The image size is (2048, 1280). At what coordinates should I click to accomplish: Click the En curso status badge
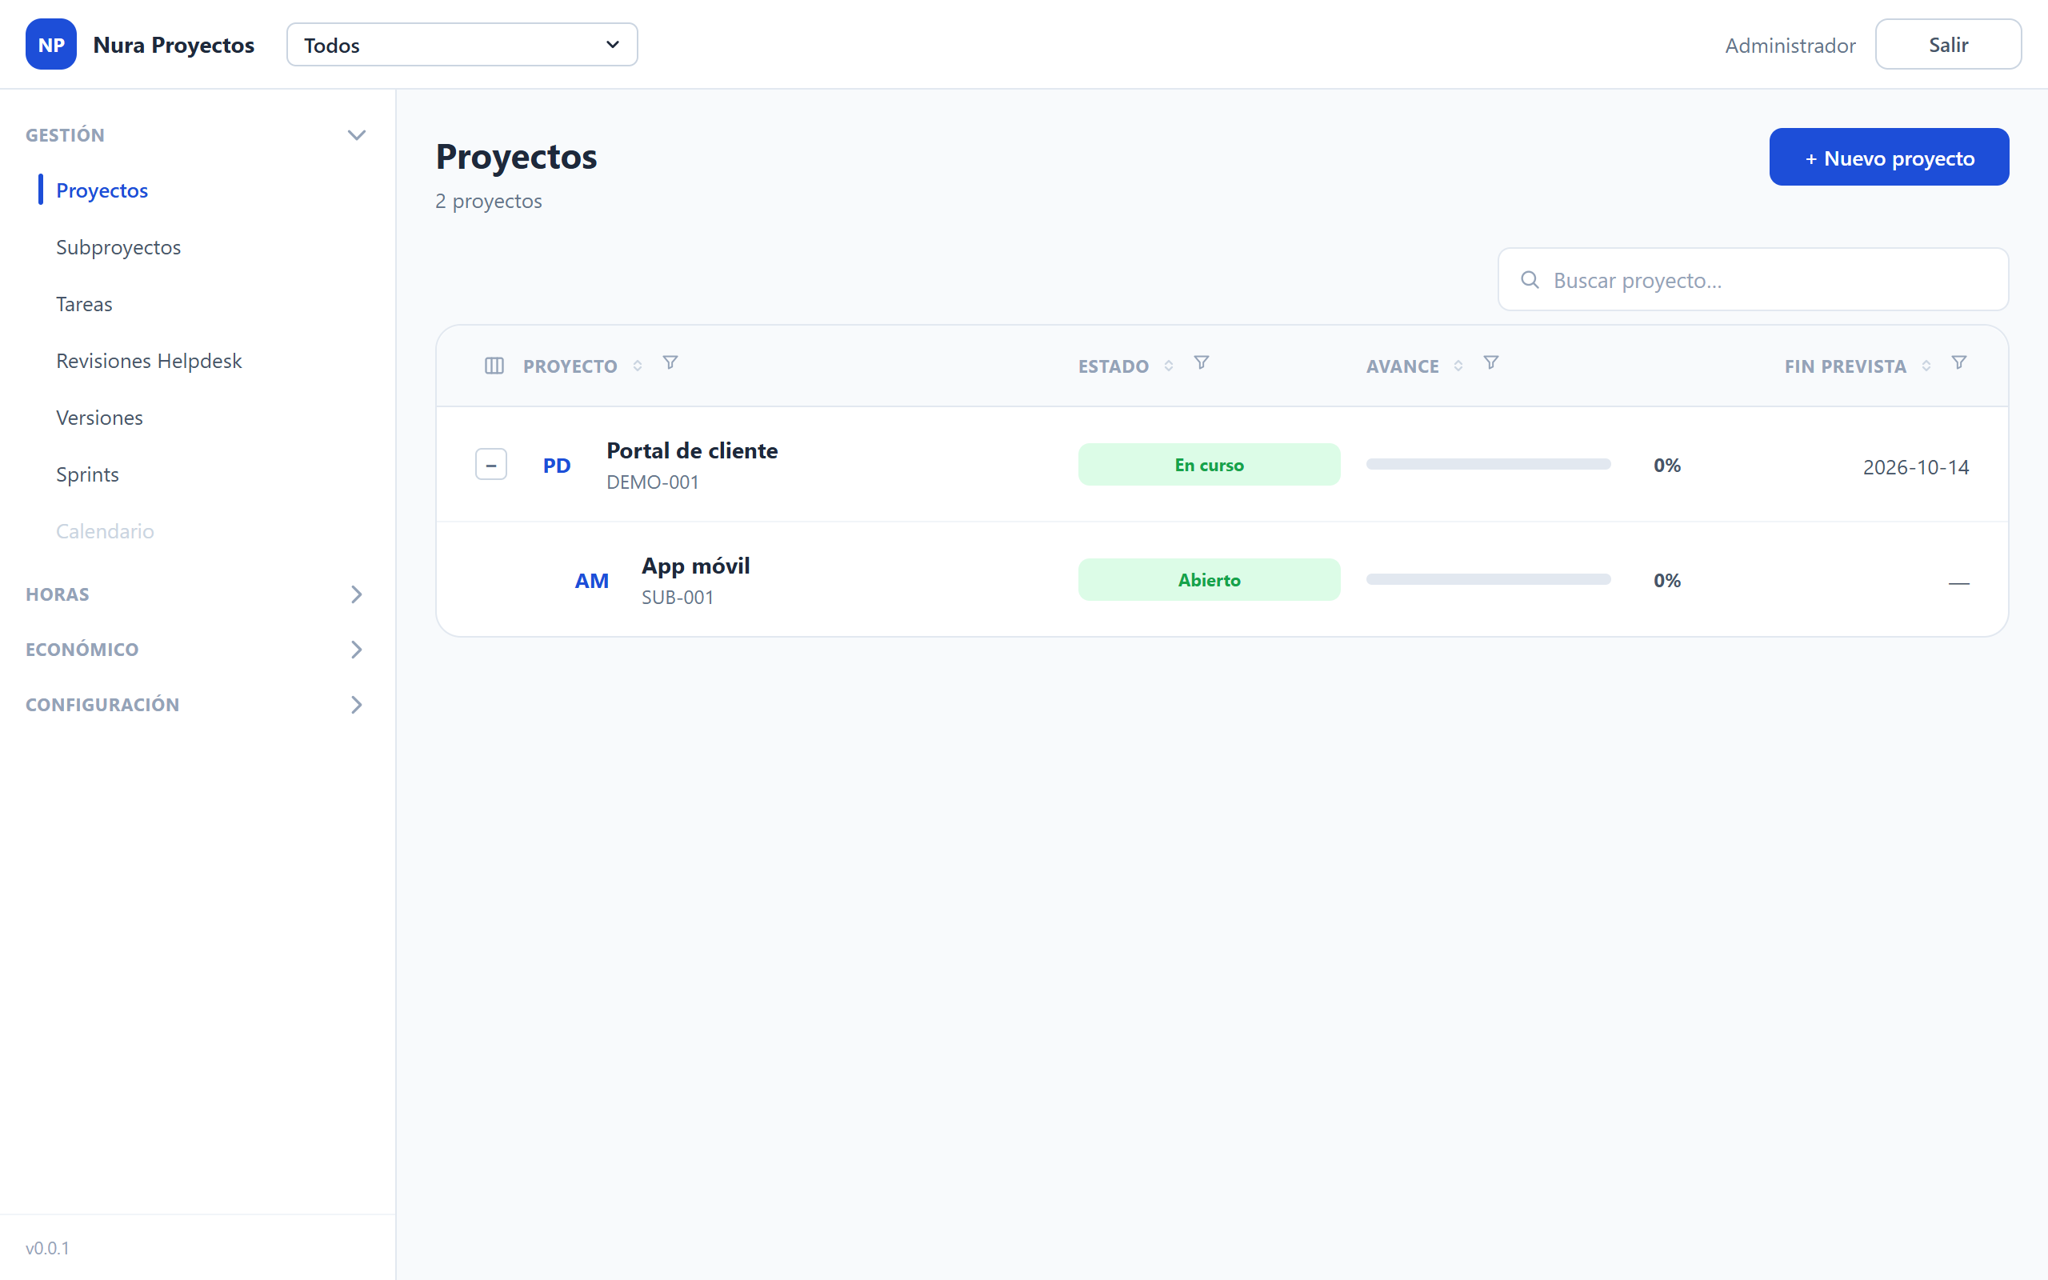click(1209, 464)
